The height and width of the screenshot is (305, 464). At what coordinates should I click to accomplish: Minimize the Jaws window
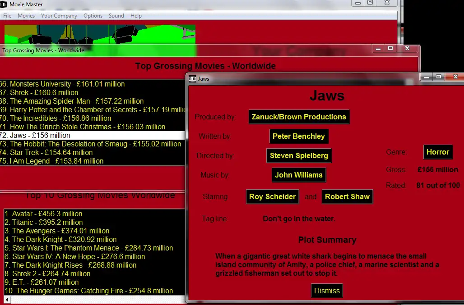pos(427,77)
